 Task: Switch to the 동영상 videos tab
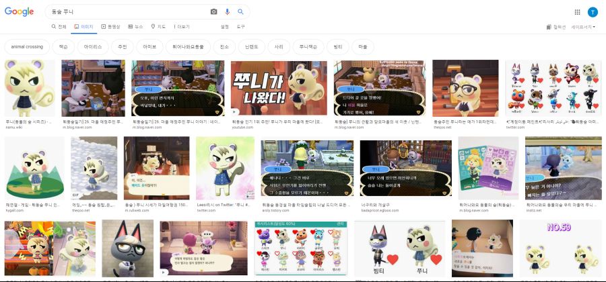click(x=110, y=27)
